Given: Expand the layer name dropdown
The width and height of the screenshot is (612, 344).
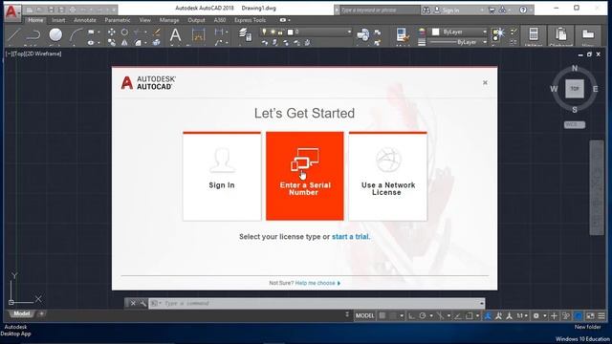Looking at the screenshot, I should tap(349, 32).
